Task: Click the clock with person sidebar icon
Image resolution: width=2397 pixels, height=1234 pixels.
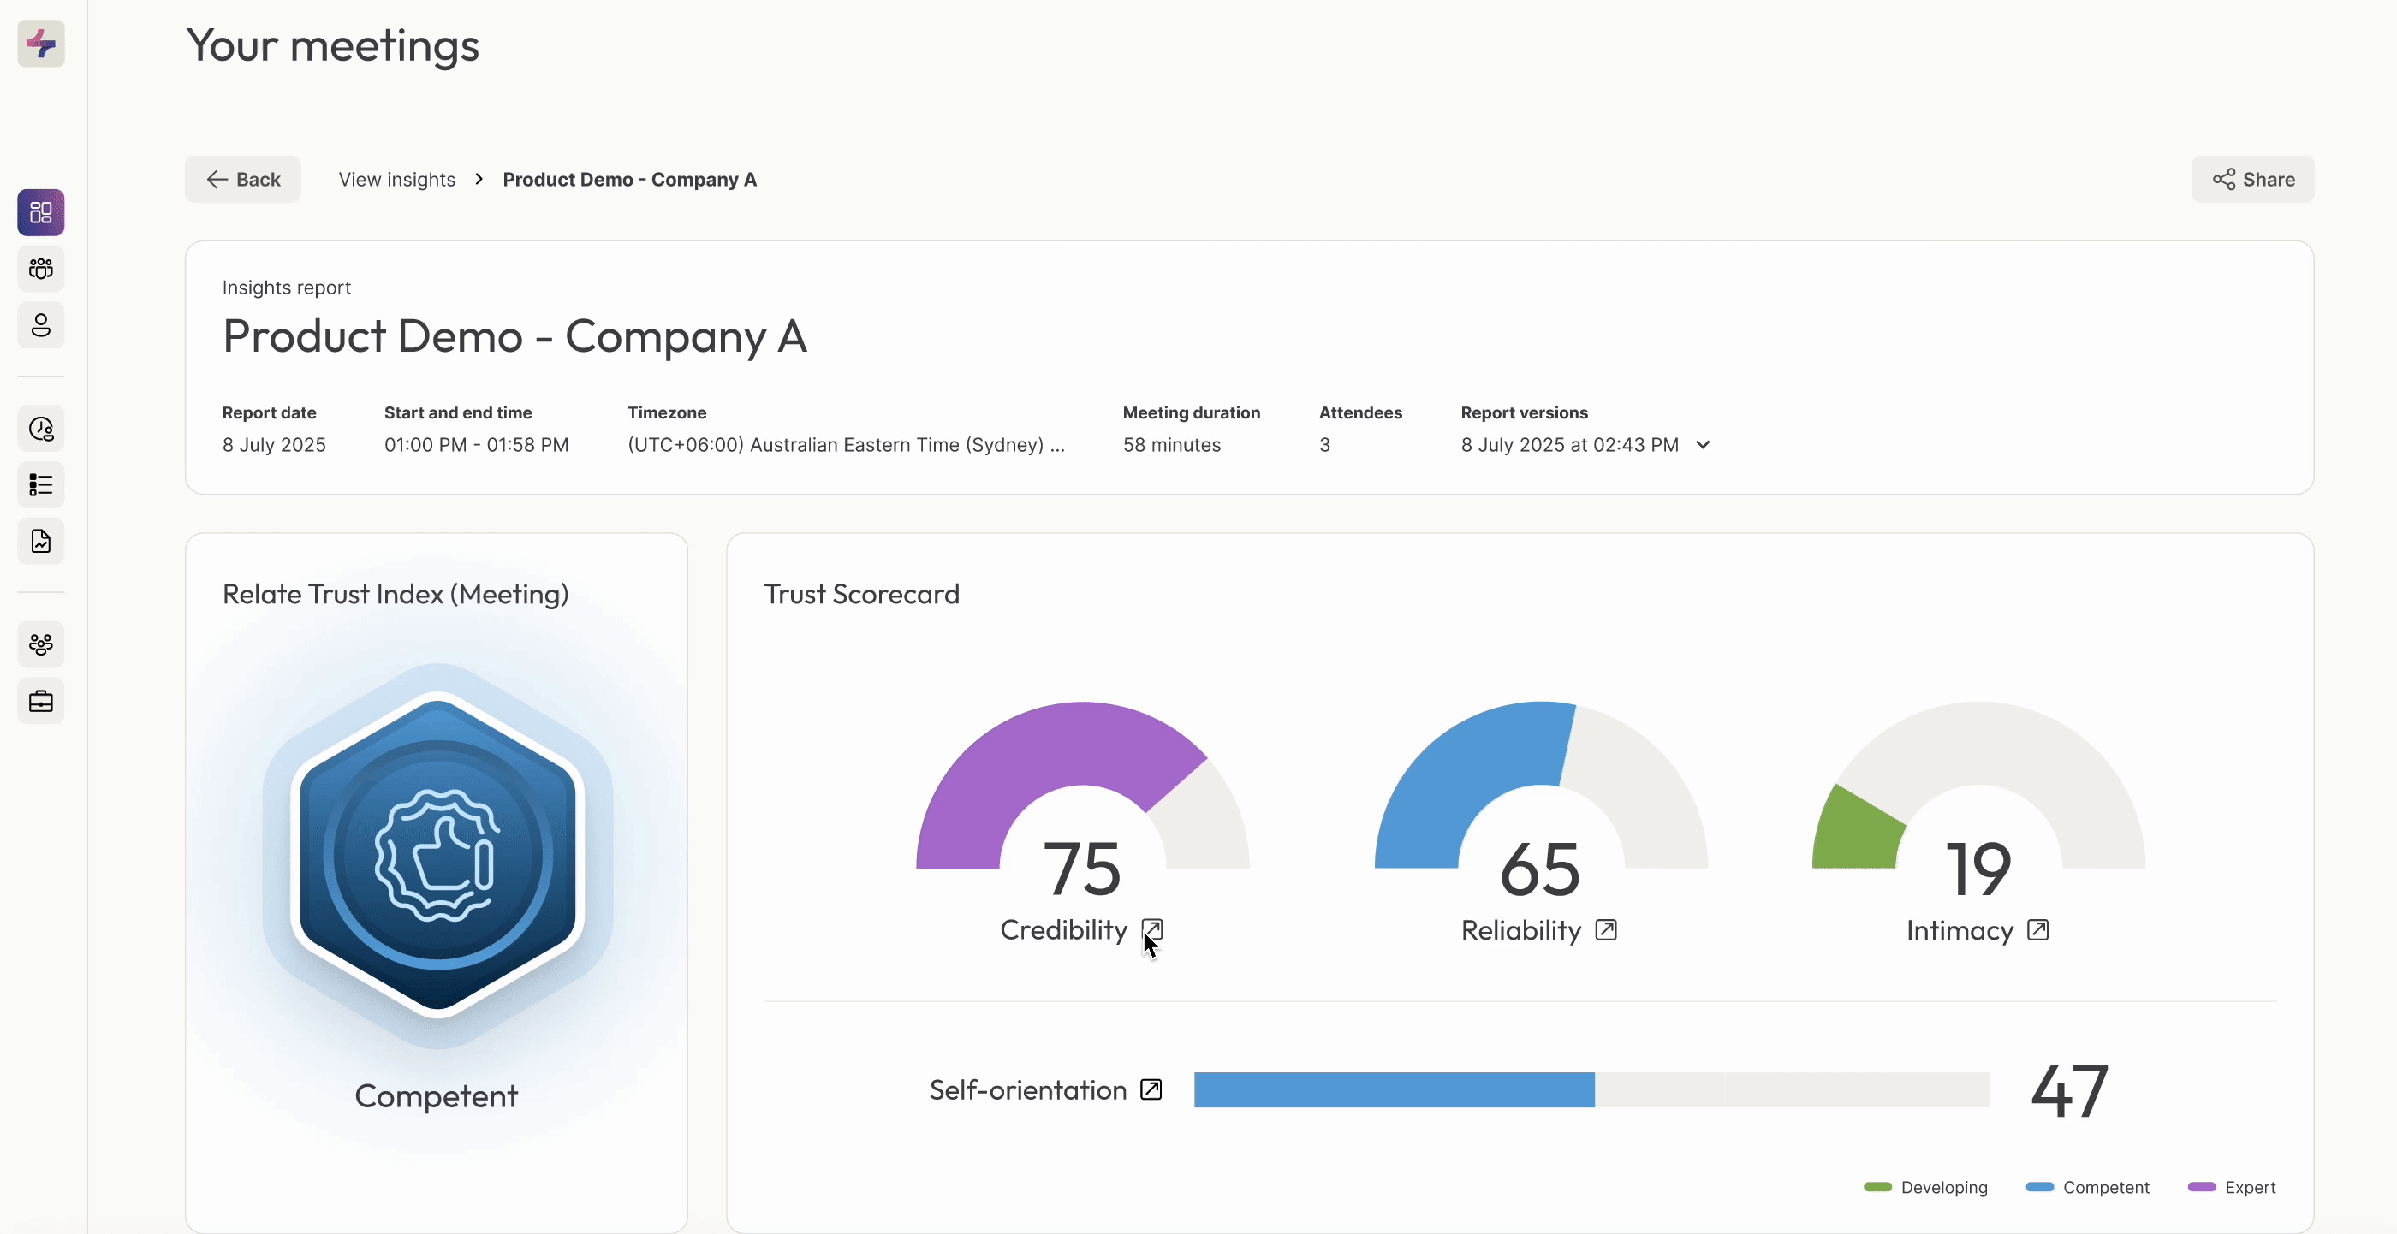Action: (41, 429)
